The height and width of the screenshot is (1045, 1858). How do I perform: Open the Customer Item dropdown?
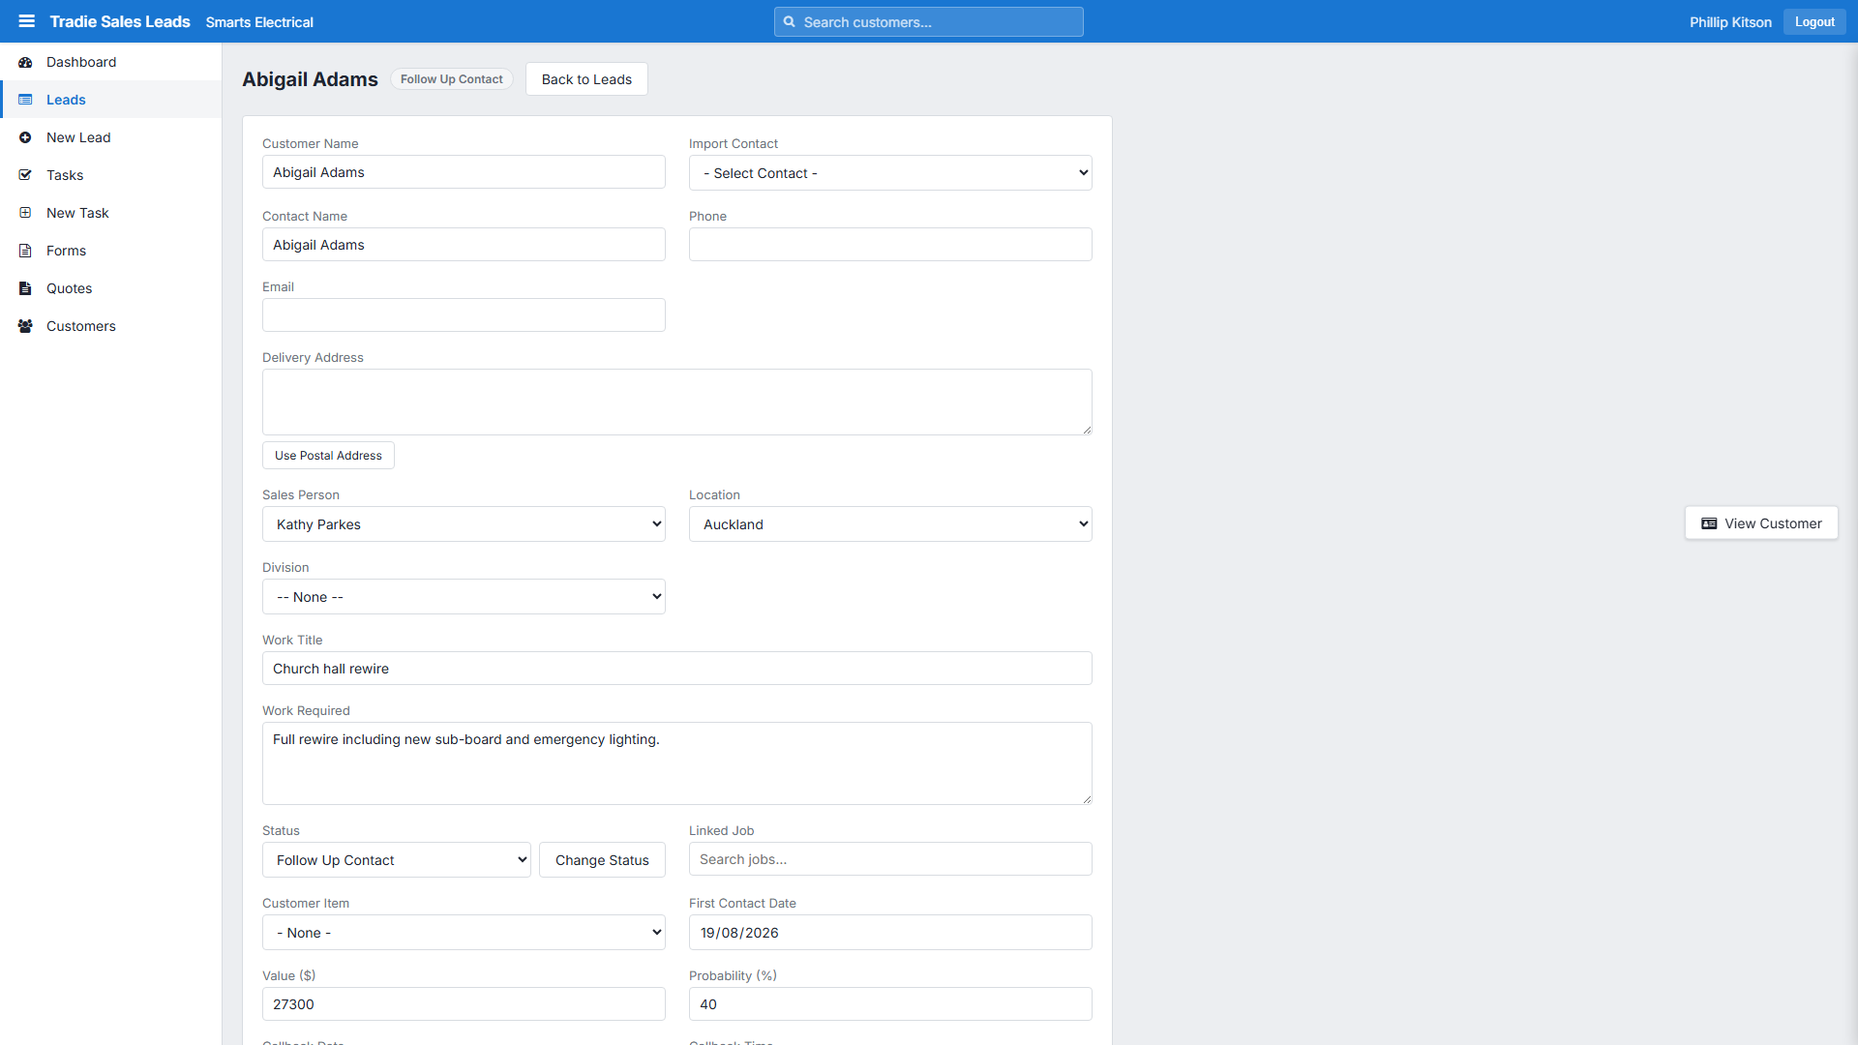(464, 933)
